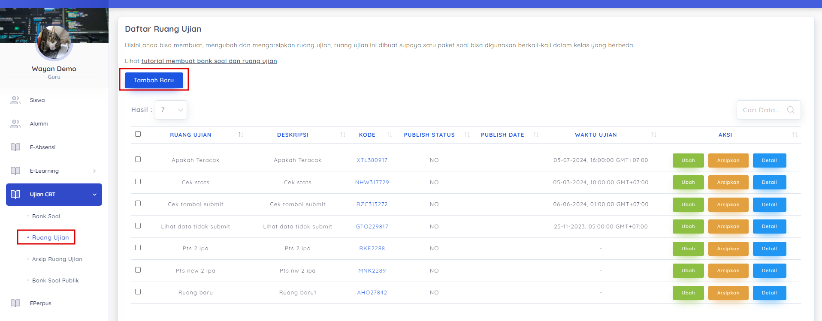Click the Alumni users icon in sidebar
This screenshot has width=822, height=321.
coord(15,124)
